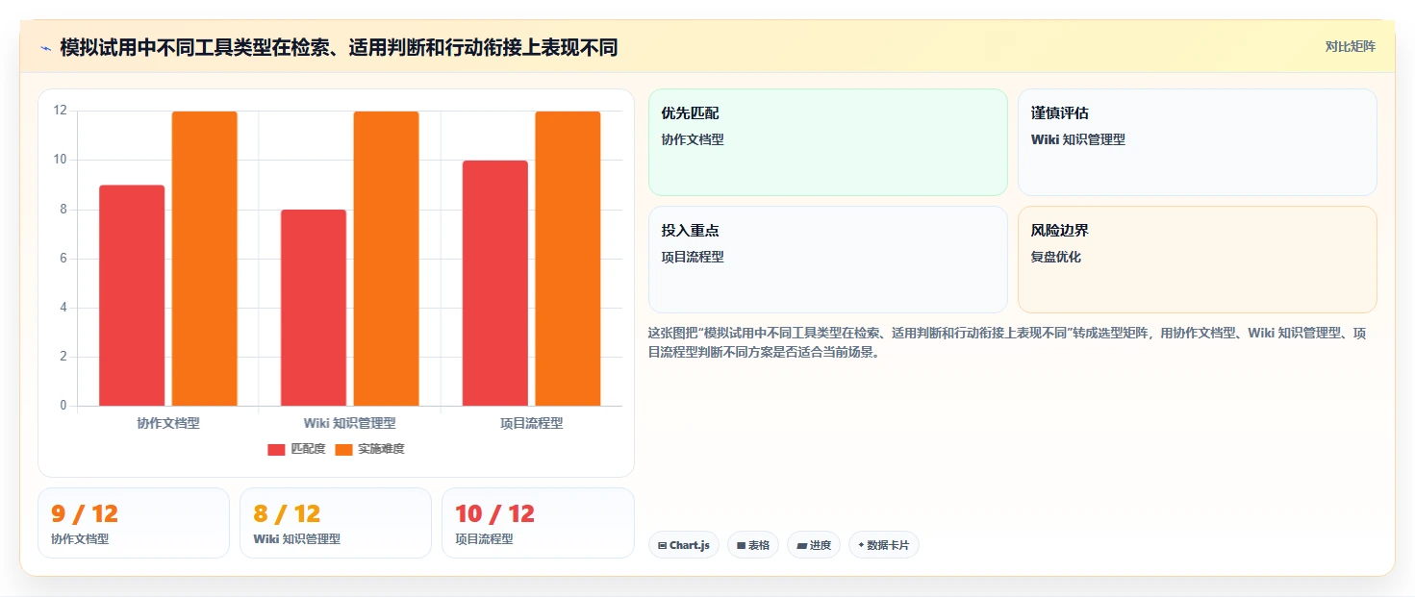1415x597 pixels.
Task: Click the star icon inside the 数据卡片 chip
Action: (861, 545)
